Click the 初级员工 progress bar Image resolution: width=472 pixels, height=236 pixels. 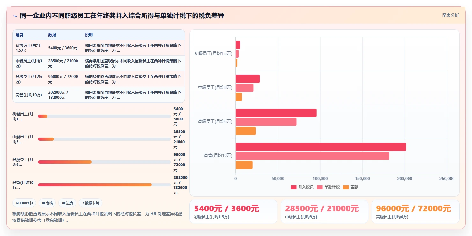coord(104,116)
